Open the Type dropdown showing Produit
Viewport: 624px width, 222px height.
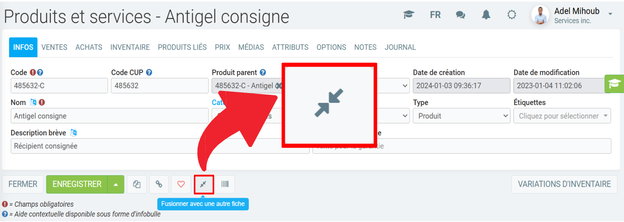(x=461, y=116)
